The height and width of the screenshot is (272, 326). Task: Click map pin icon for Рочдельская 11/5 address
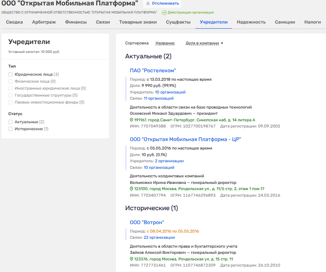(x=131, y=189)
